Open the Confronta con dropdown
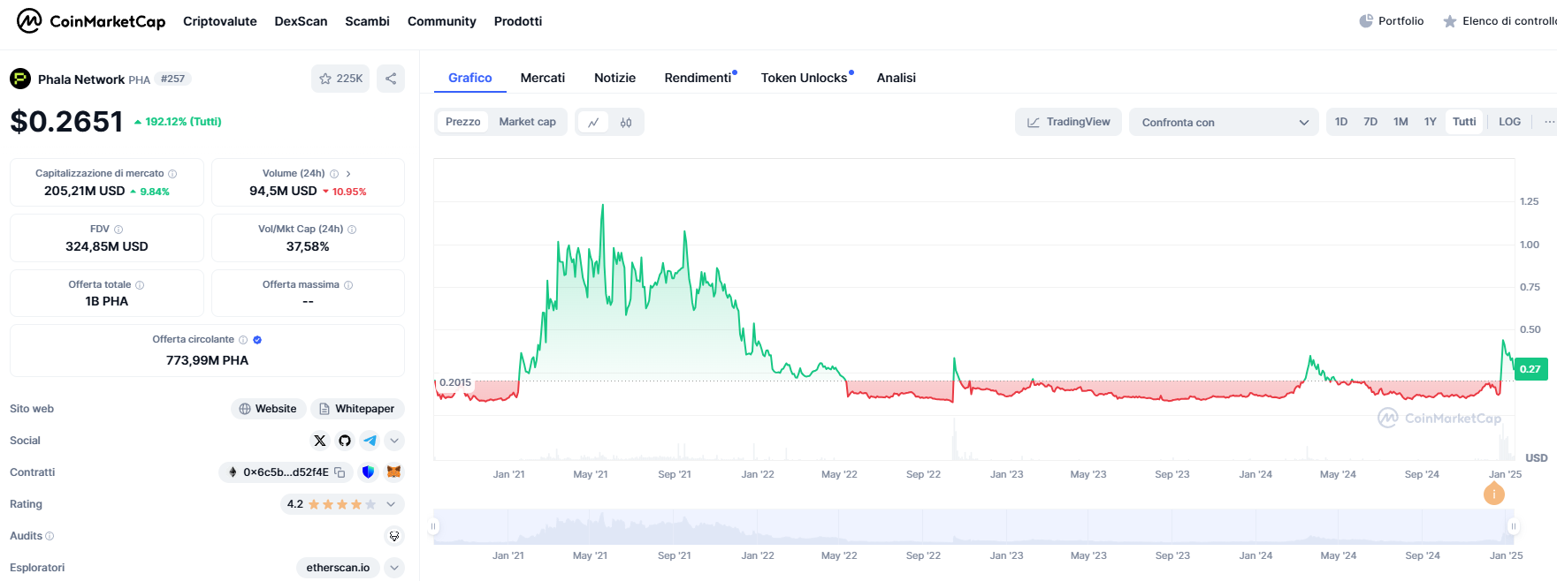 [1224, 123]
